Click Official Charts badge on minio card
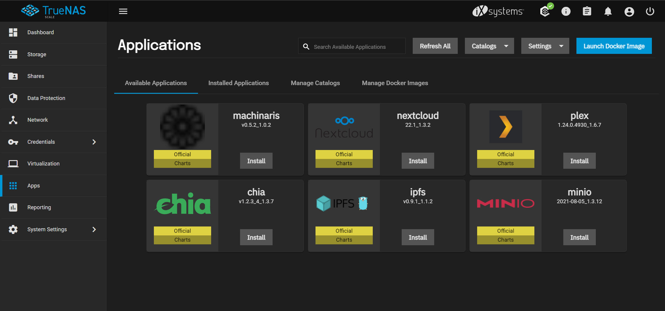 pos(506,235)
